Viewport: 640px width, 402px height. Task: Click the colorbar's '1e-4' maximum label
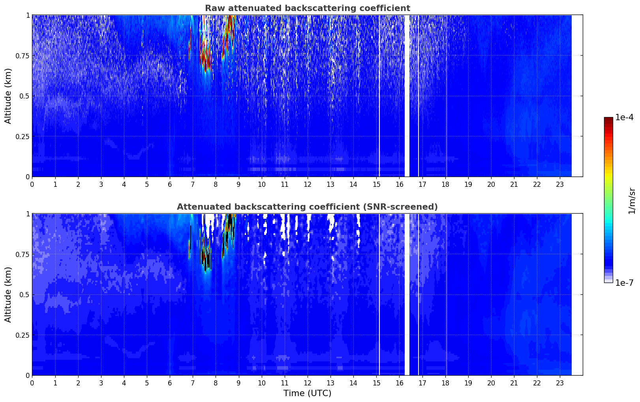(624, 117)
